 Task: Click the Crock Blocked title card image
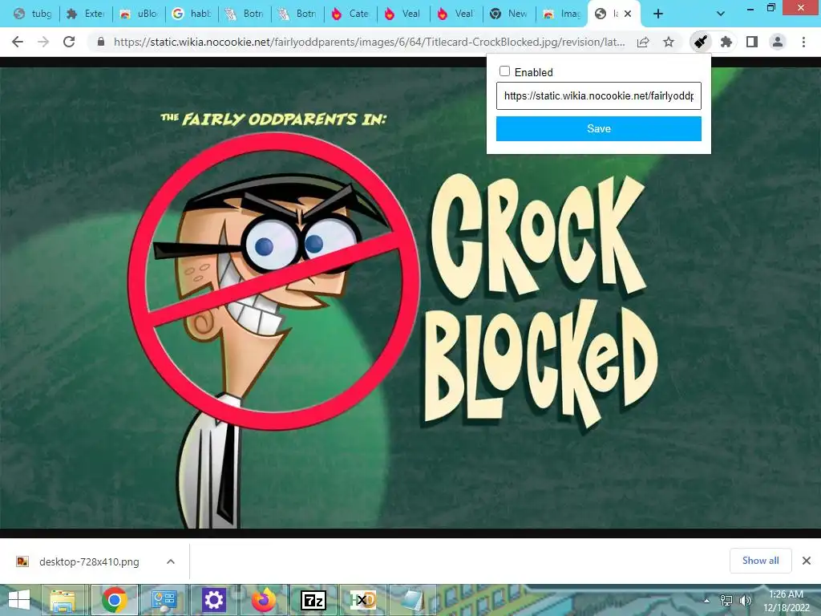(x=410, y=298)
